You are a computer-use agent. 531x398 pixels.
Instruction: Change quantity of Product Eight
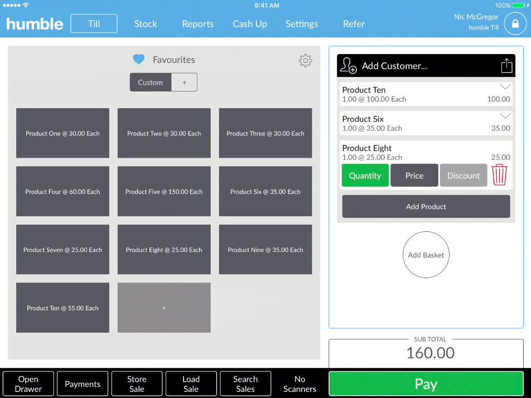click(365, 175)
